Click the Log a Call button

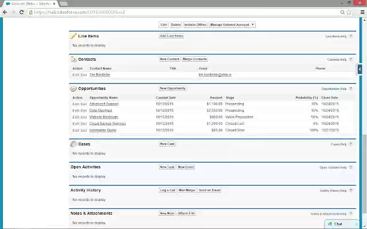tap(167, 190)
